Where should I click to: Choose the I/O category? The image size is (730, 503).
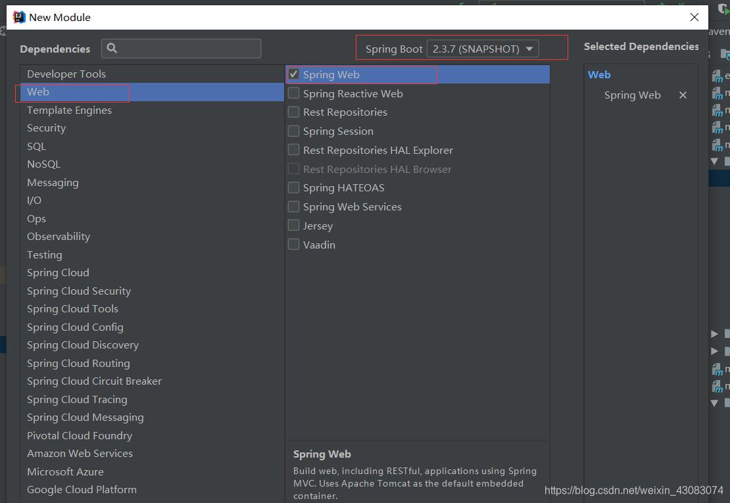pyautogui.click(x=152, y=201)
